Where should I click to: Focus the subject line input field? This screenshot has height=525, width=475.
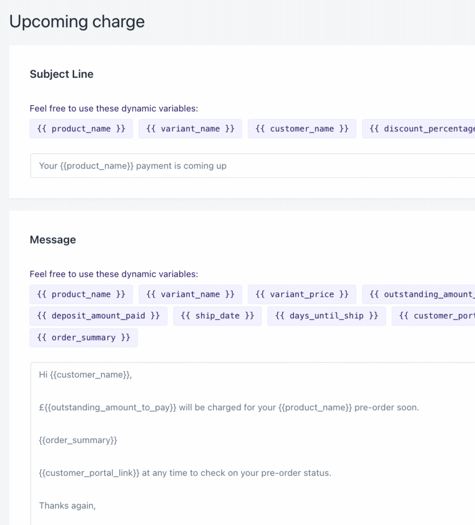[x=251, y=166]
